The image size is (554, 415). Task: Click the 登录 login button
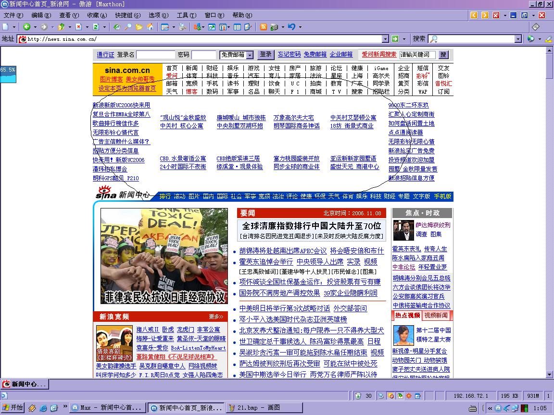265,54
